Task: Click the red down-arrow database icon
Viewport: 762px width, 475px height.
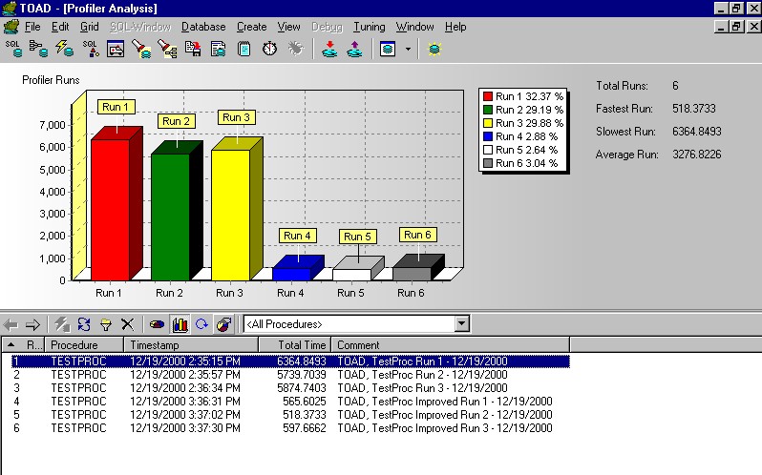Action: click(x=329, y=49)
